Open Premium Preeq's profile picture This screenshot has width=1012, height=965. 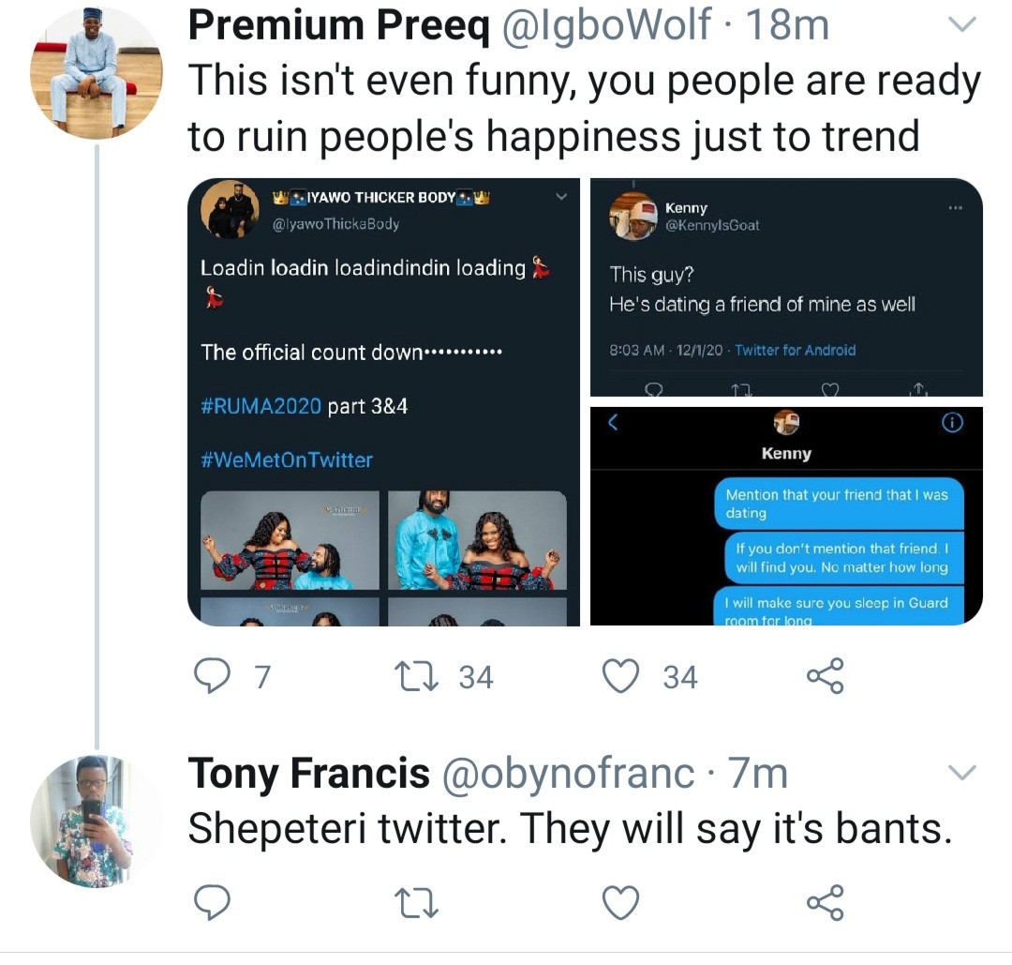tap(97, 73)
